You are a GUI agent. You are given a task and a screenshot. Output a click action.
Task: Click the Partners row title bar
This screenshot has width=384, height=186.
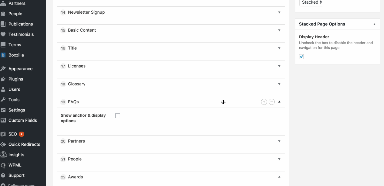(171, 141)
